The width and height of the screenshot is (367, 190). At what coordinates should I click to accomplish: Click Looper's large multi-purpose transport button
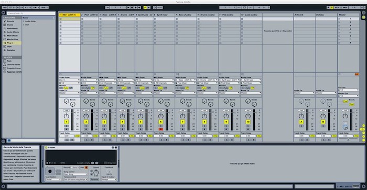[50, 171]
